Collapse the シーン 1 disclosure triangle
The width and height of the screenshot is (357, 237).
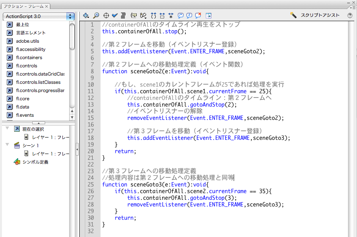coord(7,145)
